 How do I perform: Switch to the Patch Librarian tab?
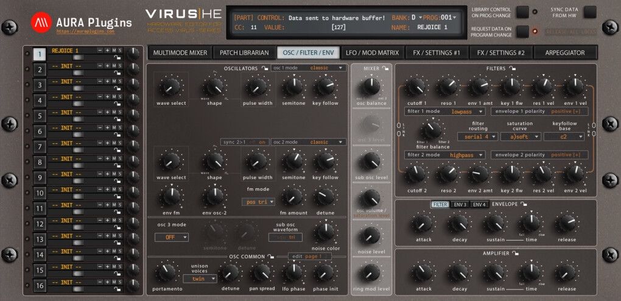[x=244, y=52]
